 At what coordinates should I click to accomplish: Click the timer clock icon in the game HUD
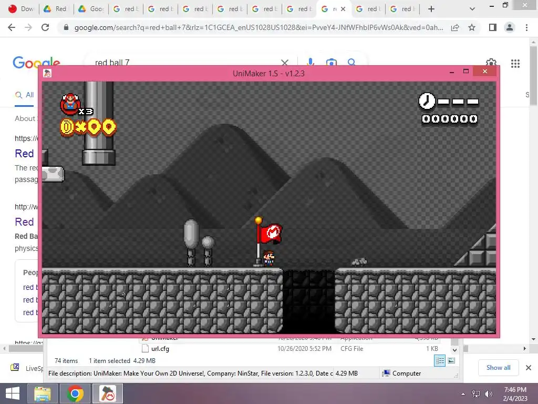(x=427, y=102)
